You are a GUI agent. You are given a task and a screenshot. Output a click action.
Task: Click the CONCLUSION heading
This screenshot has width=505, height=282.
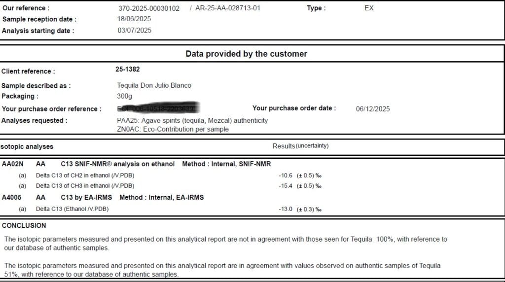click(24, 225)
